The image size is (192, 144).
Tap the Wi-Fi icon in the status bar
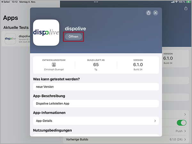click(x=176, y=2)
